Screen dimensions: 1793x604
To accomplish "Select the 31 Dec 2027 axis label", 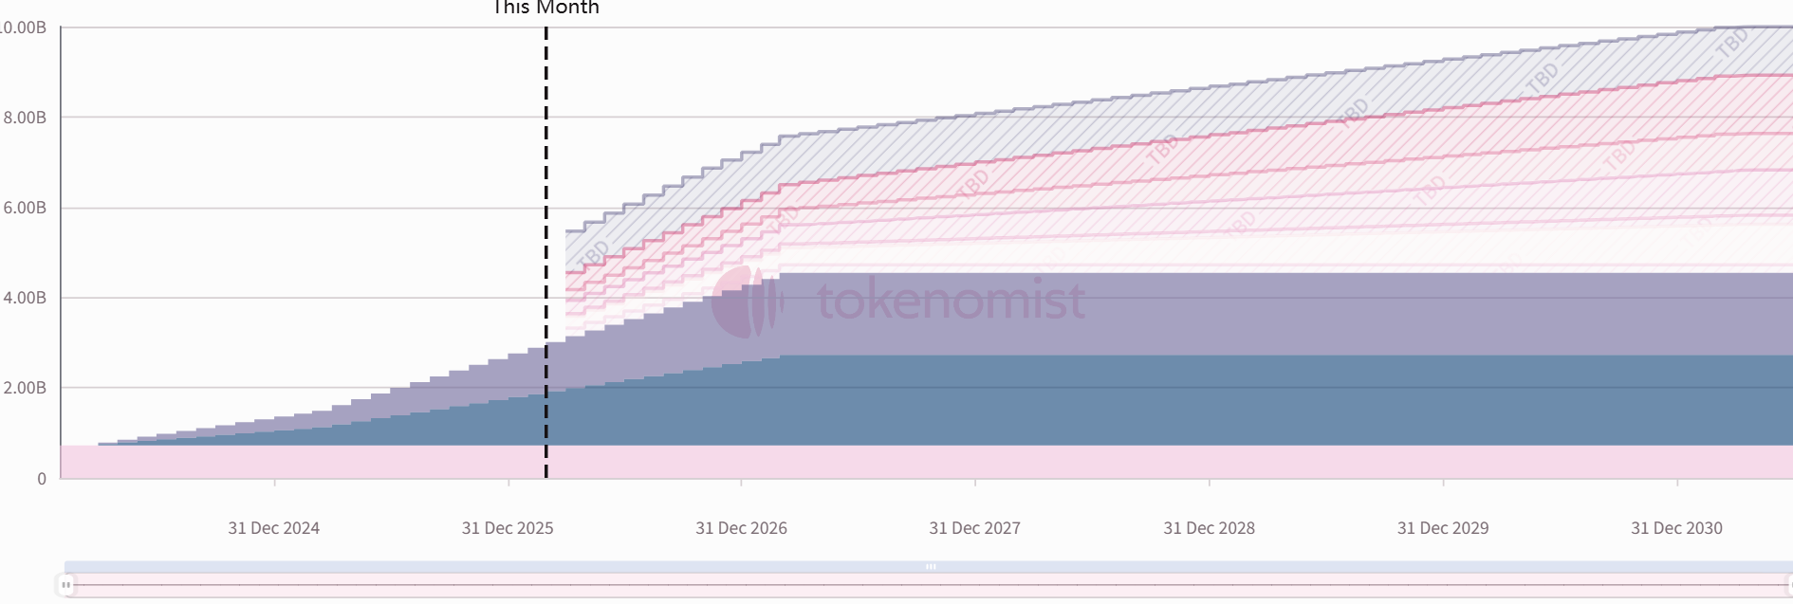I will [x=974, y=528].
